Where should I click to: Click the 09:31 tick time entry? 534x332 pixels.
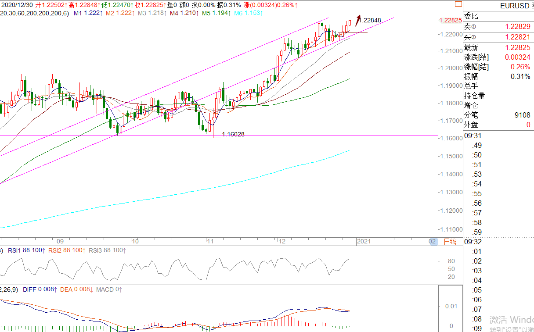coord(473,136)
